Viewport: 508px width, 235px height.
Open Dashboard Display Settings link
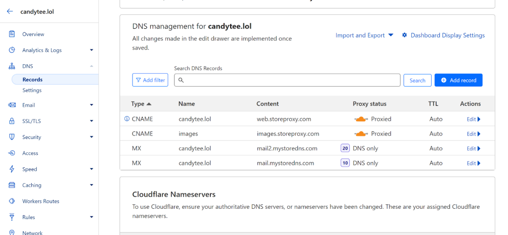(x=447, y=35)
